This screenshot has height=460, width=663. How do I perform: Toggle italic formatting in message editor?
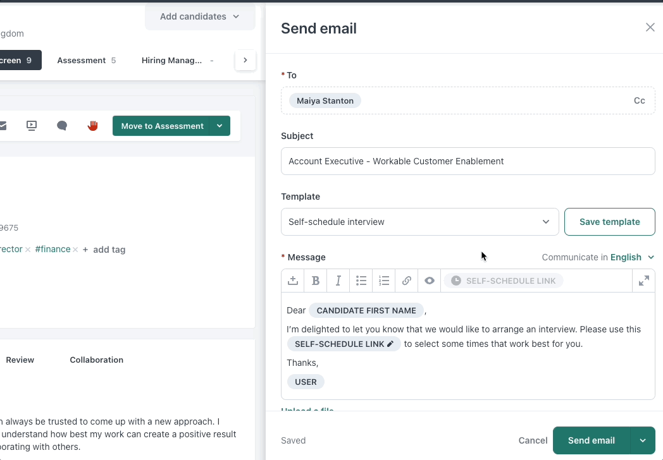338,281
